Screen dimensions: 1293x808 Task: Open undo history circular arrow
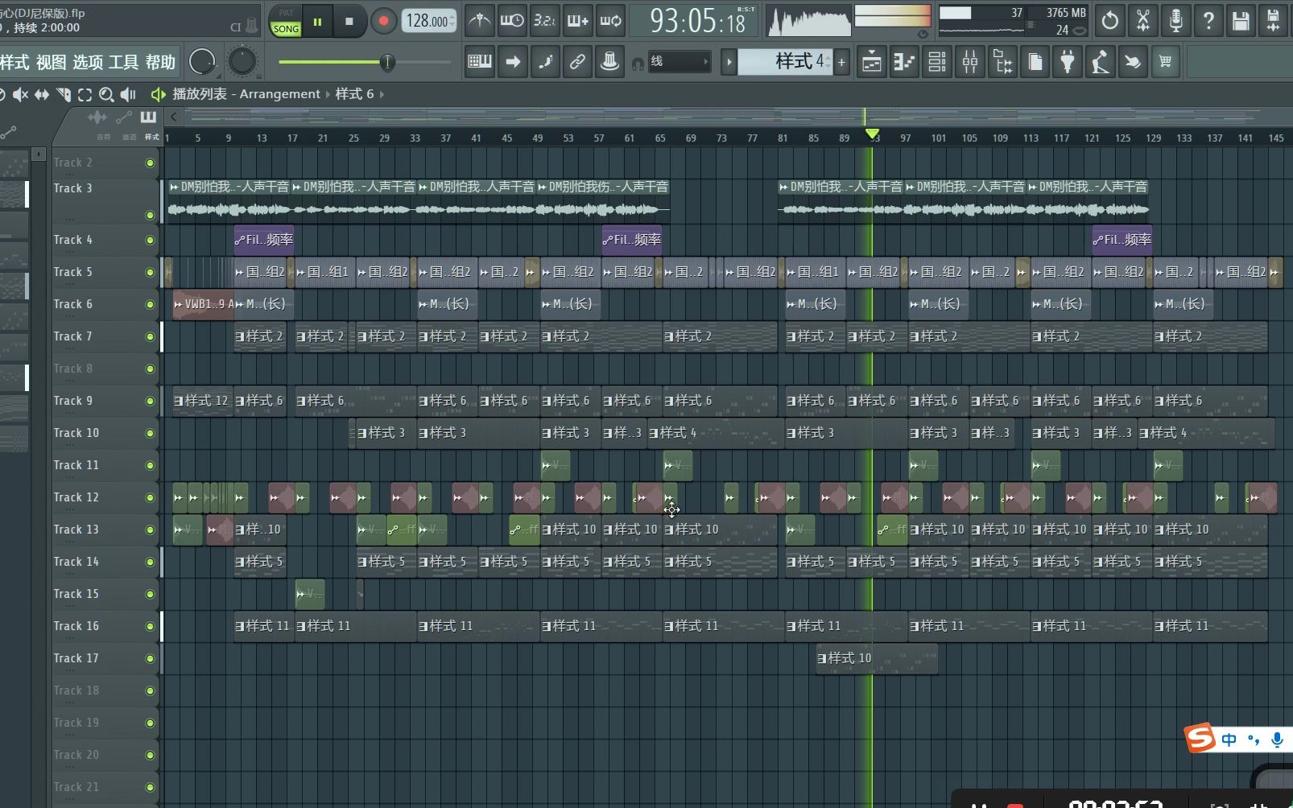click(1110, 21)
